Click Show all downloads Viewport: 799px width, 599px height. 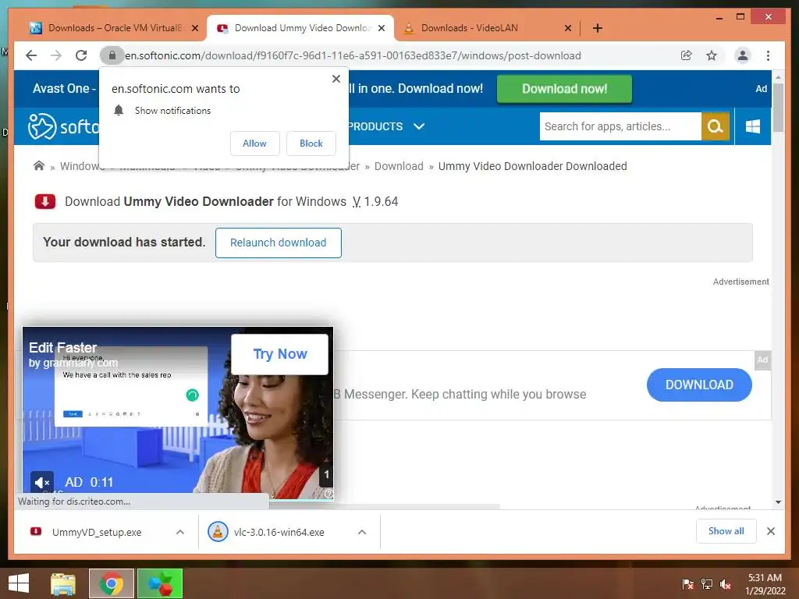tap(726, 531)
